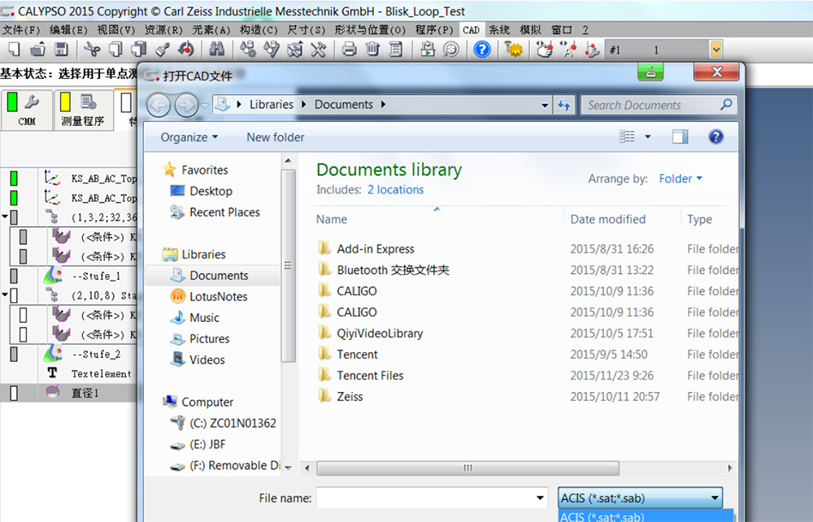Image resolution: width=813 pixels, height=522 pixels.
Task: Click the Back arrow in the CAD dialog
Action: pos(159,105)
